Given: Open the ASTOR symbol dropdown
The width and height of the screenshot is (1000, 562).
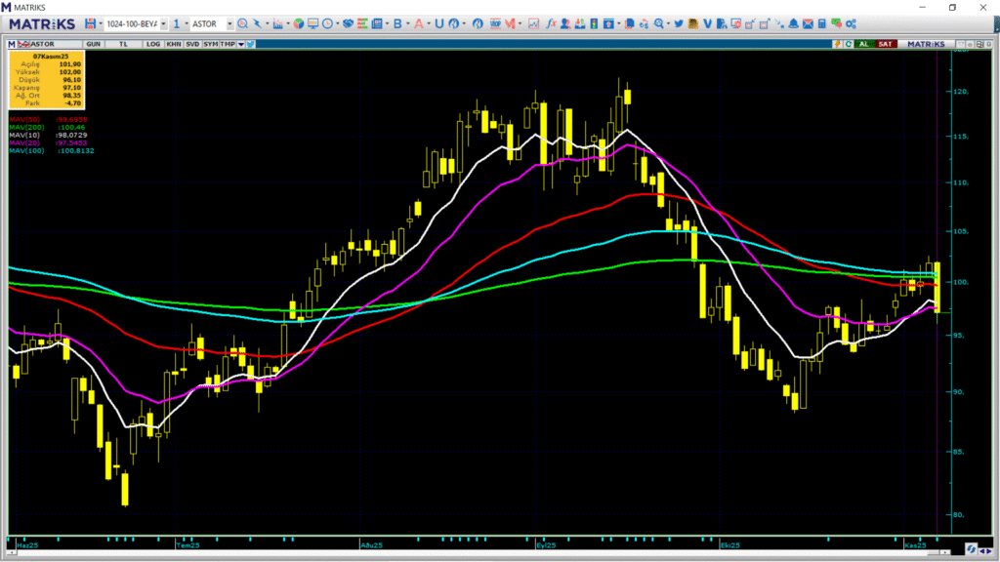Looking at the screenshot, I should coord(229,23).
